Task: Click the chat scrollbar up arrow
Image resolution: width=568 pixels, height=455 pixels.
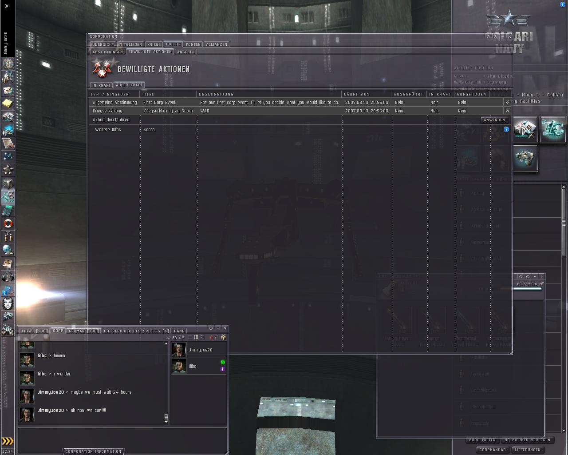Action: coord(166,343)
